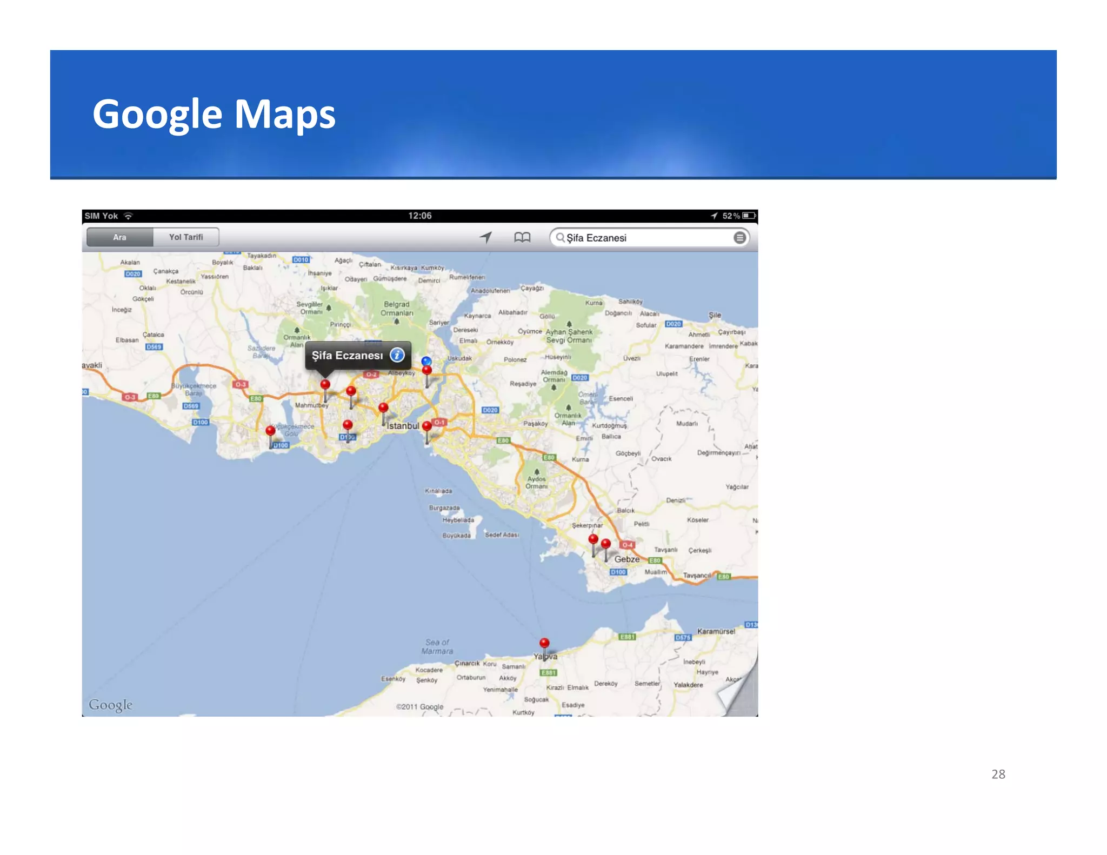This screenshot has height=855, width=1107.
Task: Click the Karamürsel label
Action: point(716,631)
